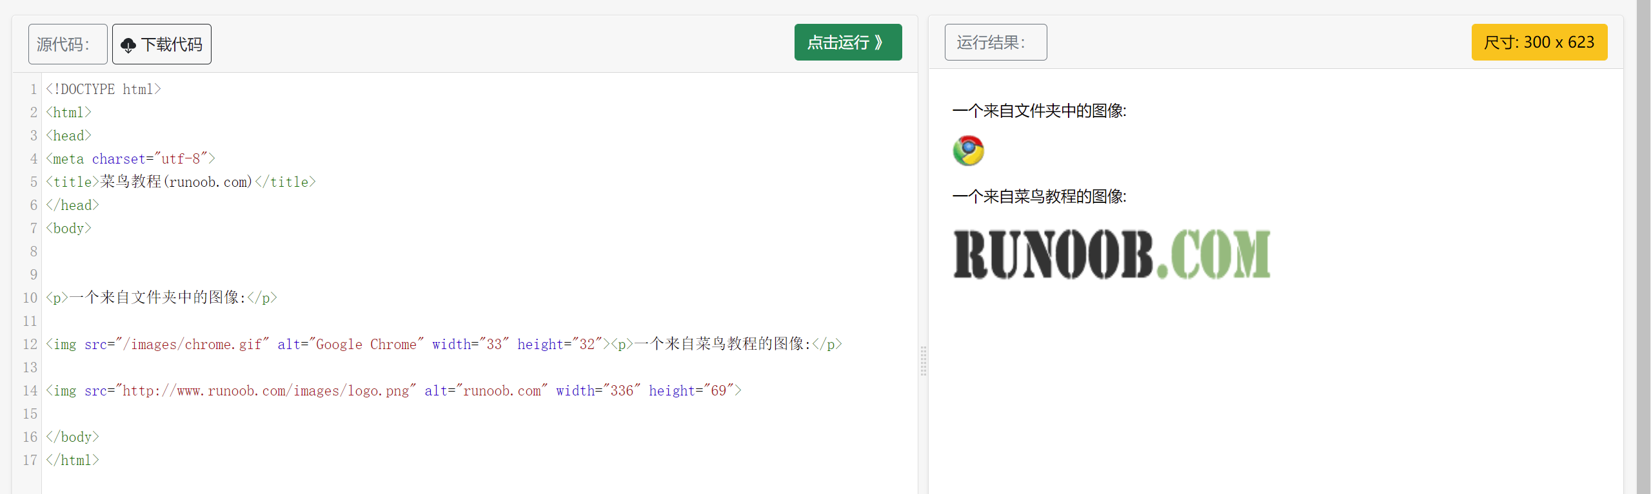Click the closing </html> tag line

(72, 460)
